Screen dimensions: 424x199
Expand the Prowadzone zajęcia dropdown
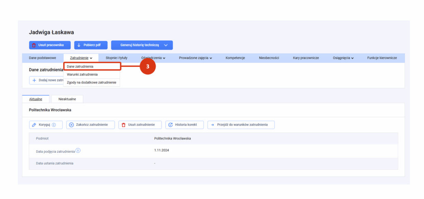[195, 58]
